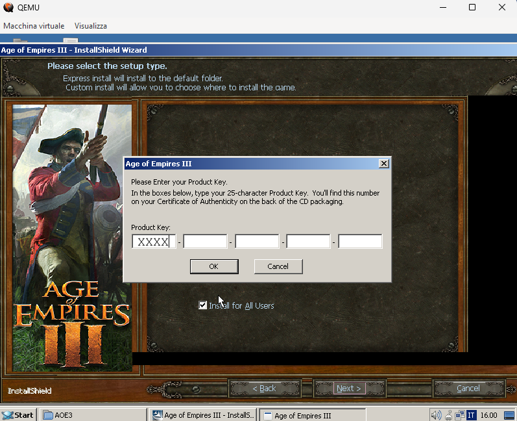
Task: Open the Visualizza menu
Action: [x=91, y=26]
